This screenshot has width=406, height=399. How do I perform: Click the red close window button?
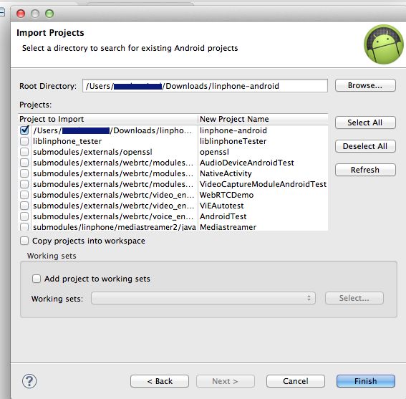(x=21, y=14)
